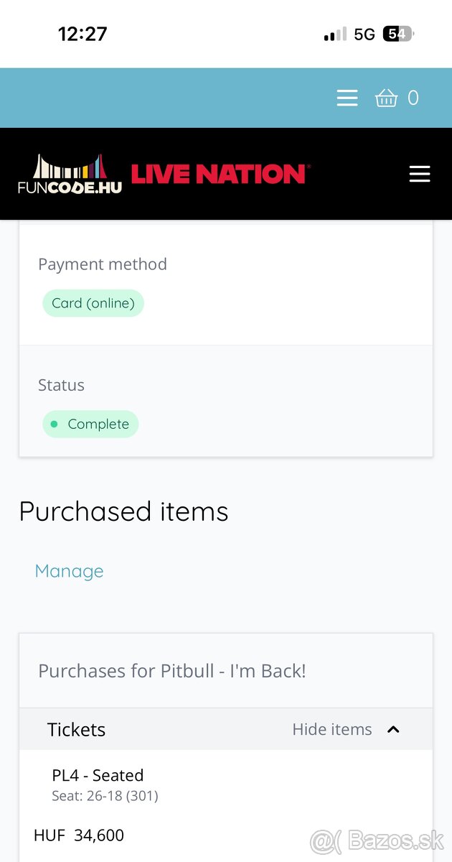
Task: Tap the clock showing 12:27
Action: (83, 34)
